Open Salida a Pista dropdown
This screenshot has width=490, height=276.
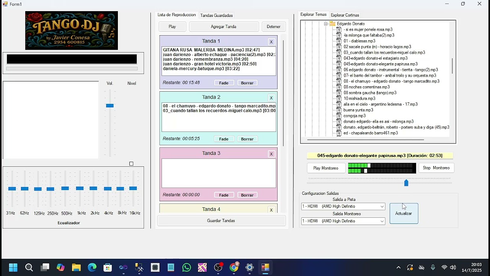tap(343, 207)
